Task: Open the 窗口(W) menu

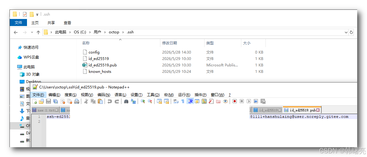Action: [217, 95]
